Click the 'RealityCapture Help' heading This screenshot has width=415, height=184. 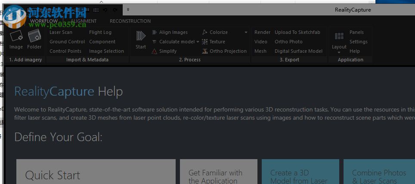(68, 91)
